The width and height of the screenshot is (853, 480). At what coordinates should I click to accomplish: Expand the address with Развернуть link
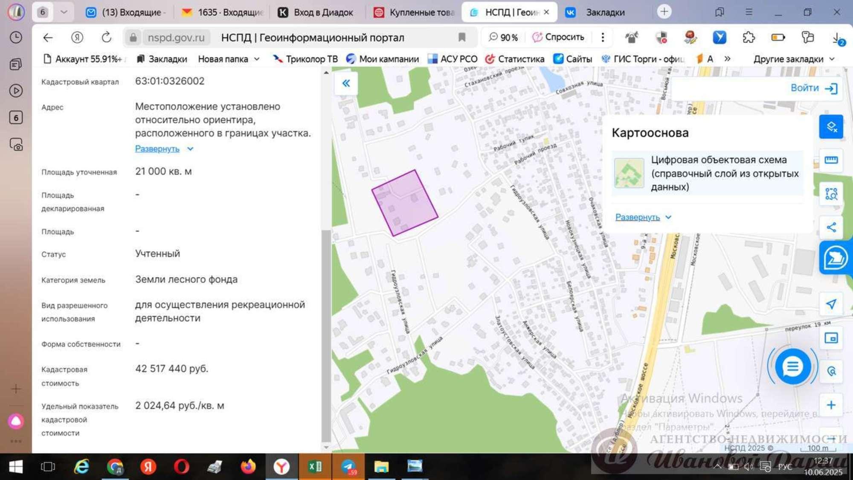164,148
